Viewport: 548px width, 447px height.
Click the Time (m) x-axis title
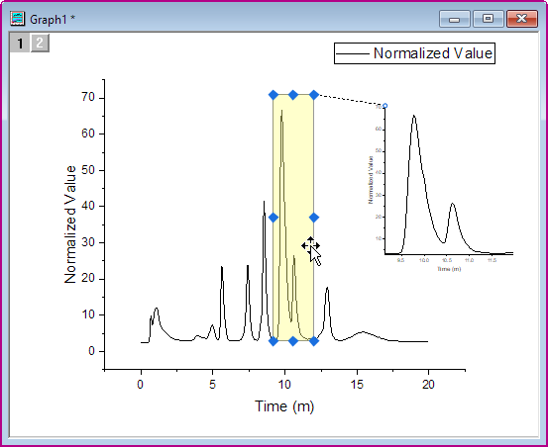[284, 406]
